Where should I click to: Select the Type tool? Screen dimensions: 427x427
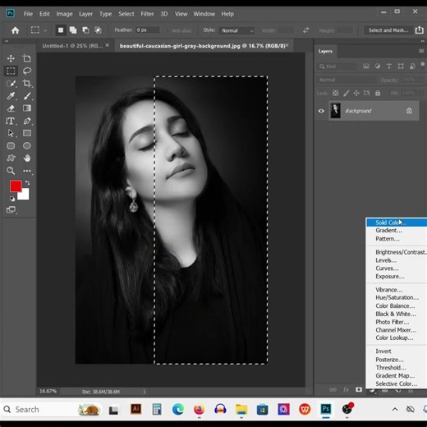click(10, 121)
